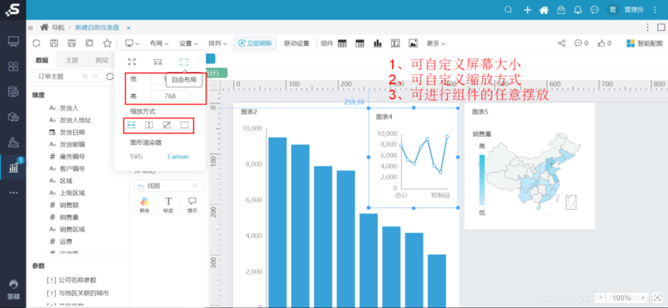
Task: Choose the no-scaling dashed square icon
Action: (x=185, y=125)
